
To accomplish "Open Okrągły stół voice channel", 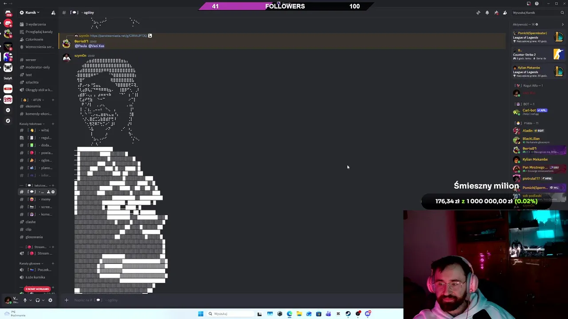I will pos(36,90).
